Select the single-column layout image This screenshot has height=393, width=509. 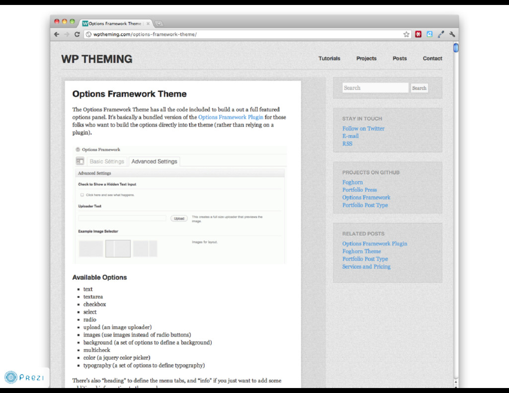coord(91,248)
